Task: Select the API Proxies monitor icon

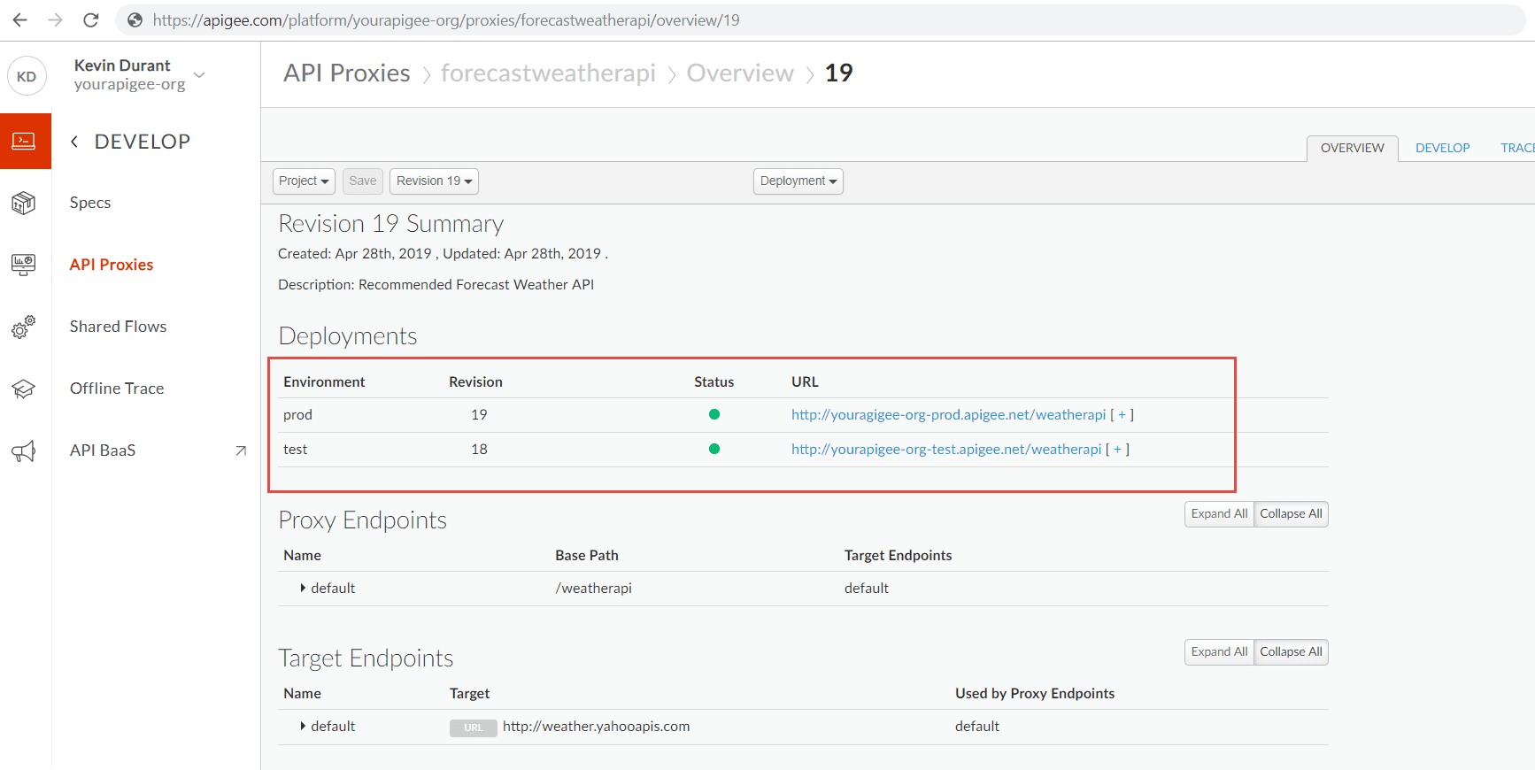Action: coord(24,265)
